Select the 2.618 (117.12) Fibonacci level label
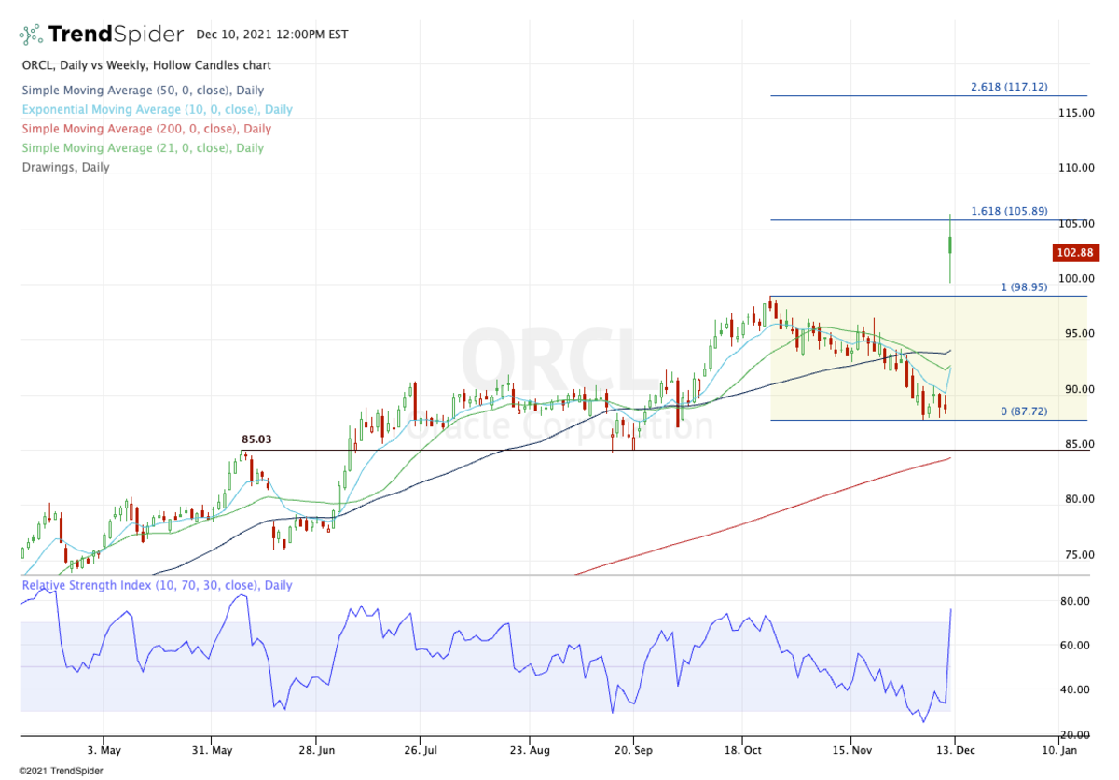Image resolution: width=1119 pixels, height=780 pixels. click(1008, 87)
